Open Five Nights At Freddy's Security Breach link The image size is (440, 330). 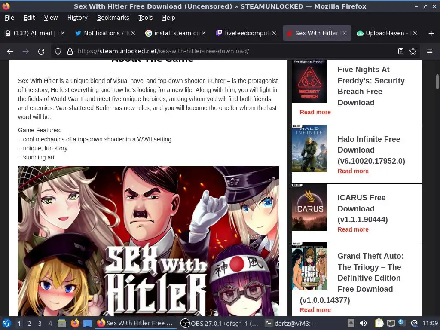coord(371,86)
